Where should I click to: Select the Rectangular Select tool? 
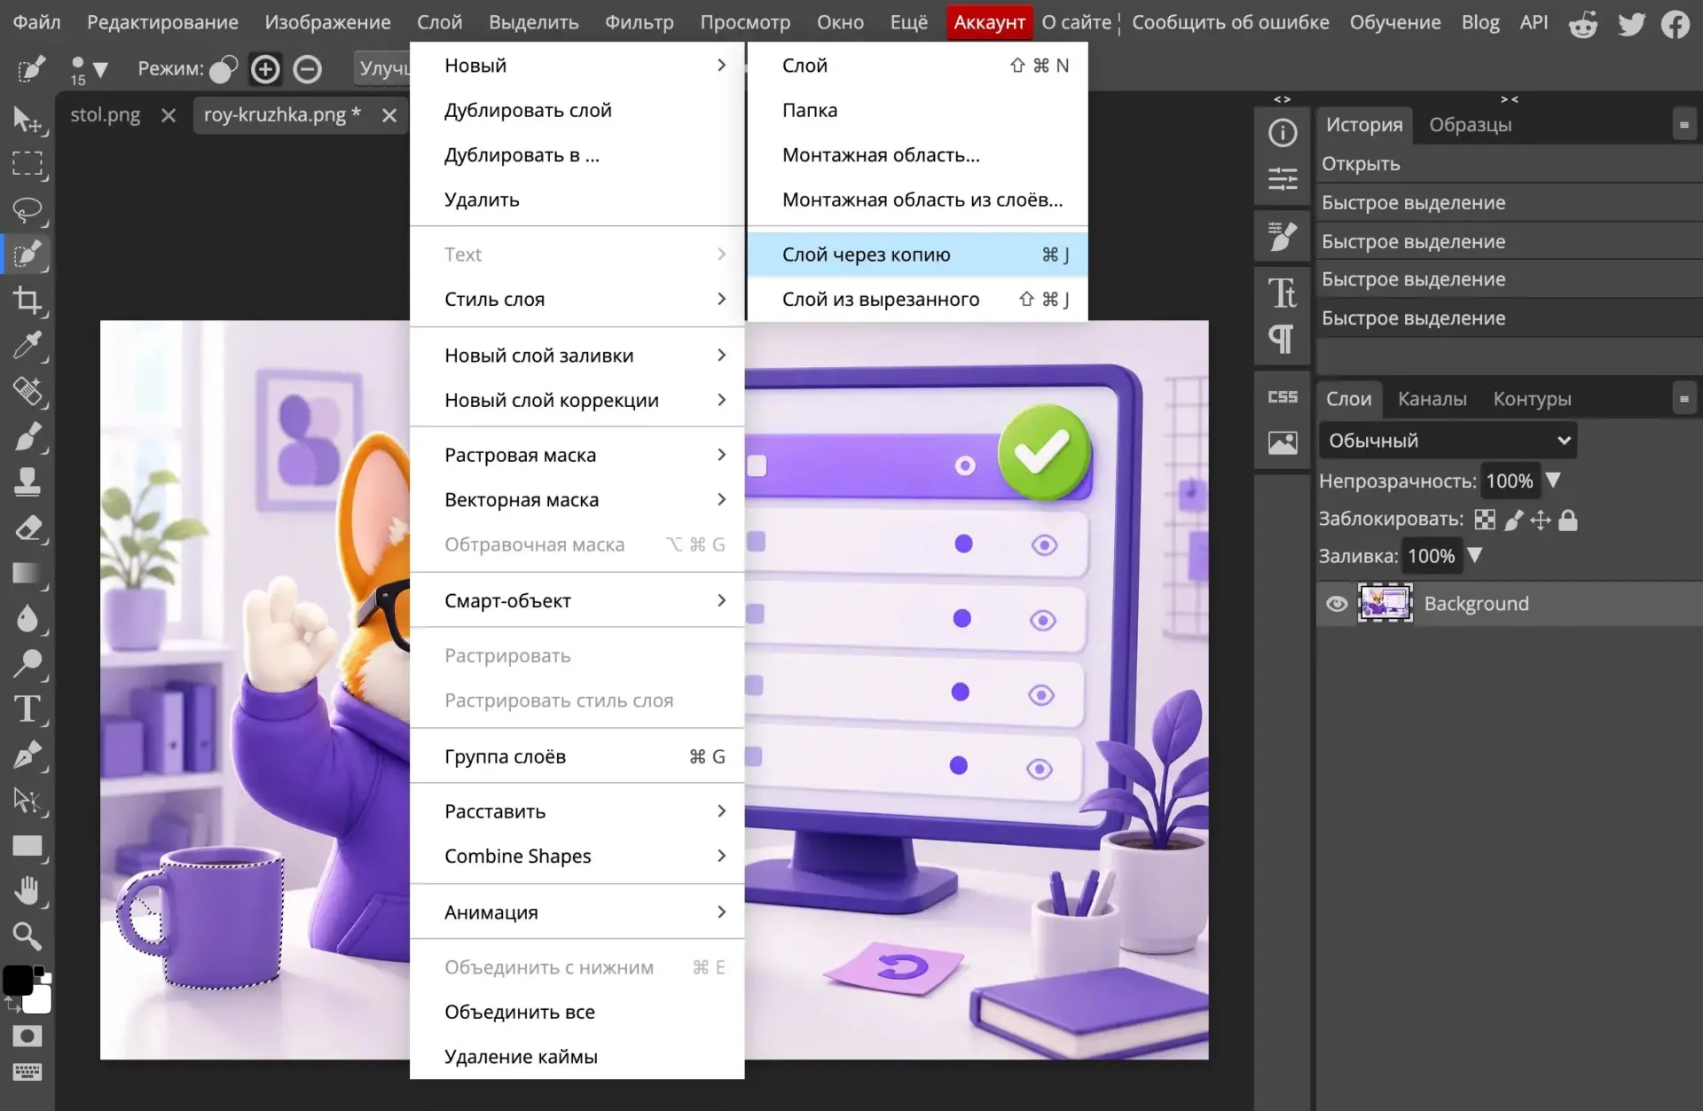27,164
